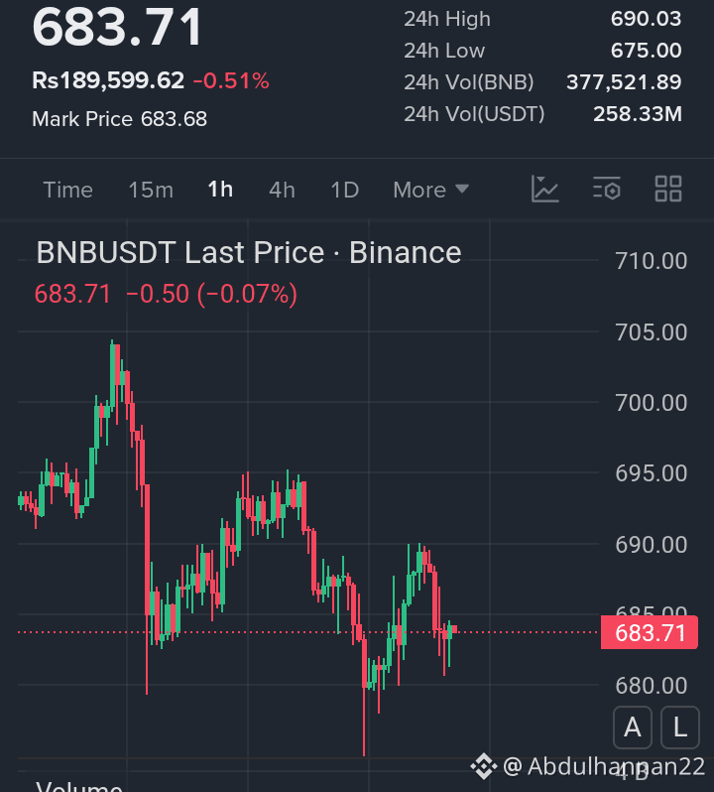This screenshot has height=792, width=714.
Task: Expand the More timeframes dropdown
Action: [x=431, y=190]
